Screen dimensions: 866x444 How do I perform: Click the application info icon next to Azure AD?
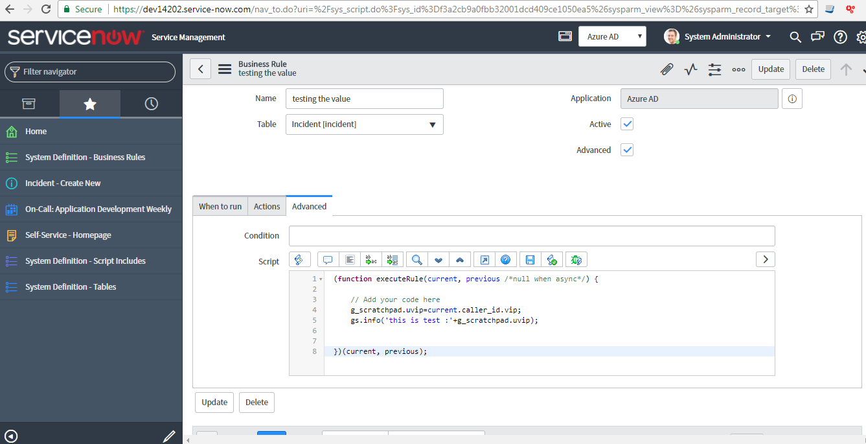pos(792,99)
